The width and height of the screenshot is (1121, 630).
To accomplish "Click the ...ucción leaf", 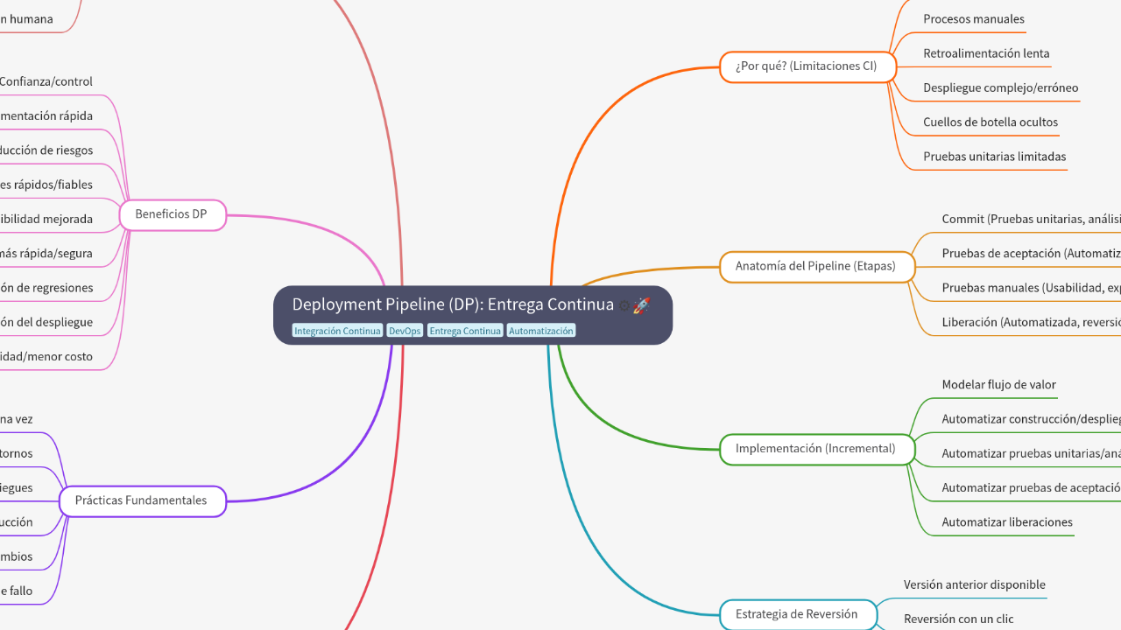I will (17, 522).
